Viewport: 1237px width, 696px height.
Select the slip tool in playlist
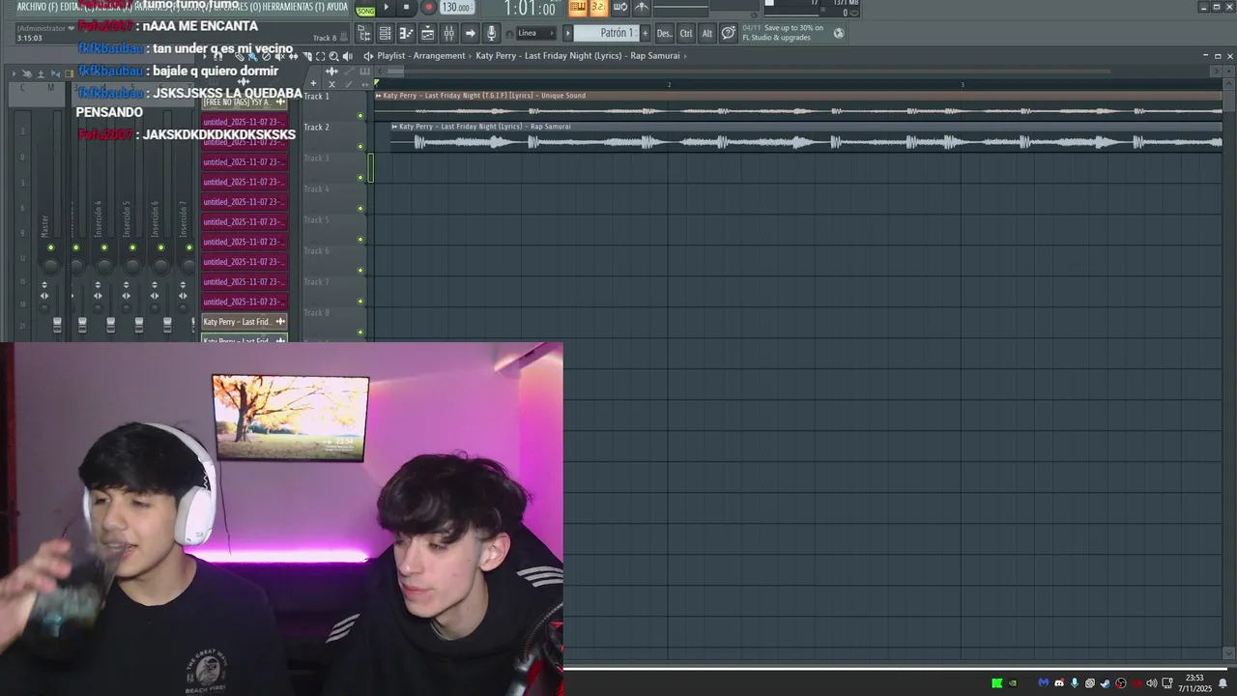coord(294,56)
